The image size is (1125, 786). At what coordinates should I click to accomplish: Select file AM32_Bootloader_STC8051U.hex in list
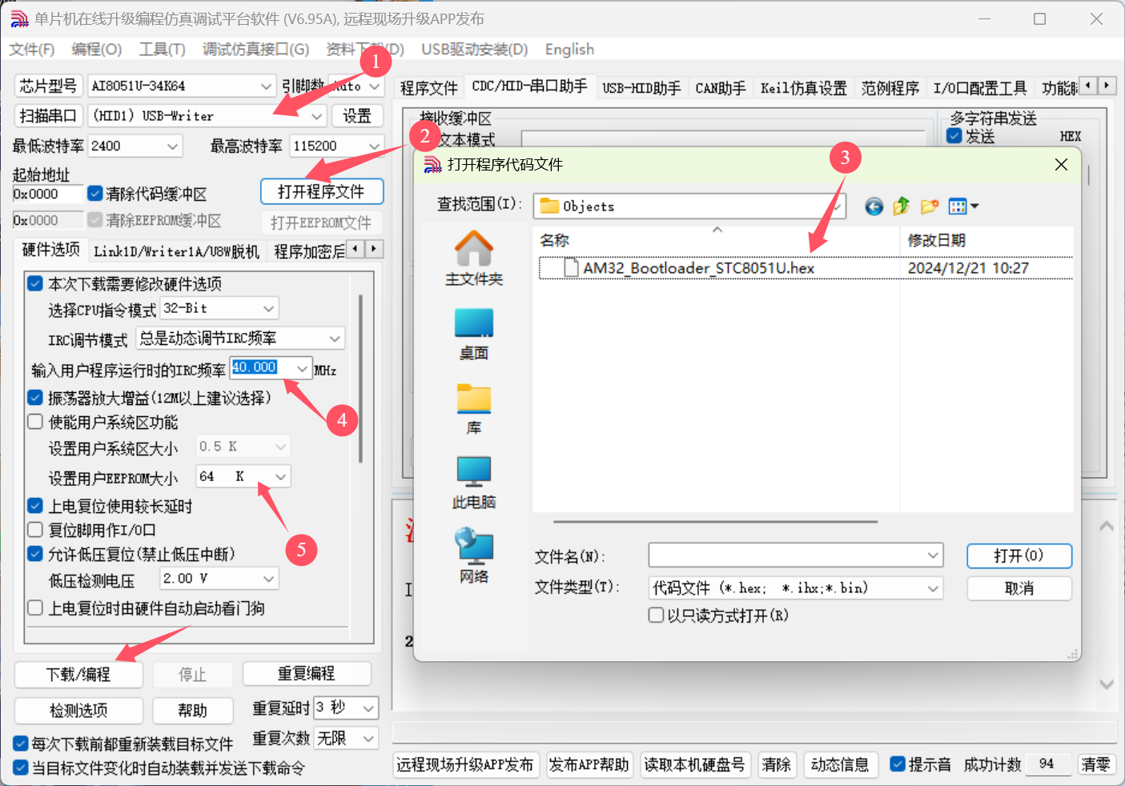click(x=698, y=267)
